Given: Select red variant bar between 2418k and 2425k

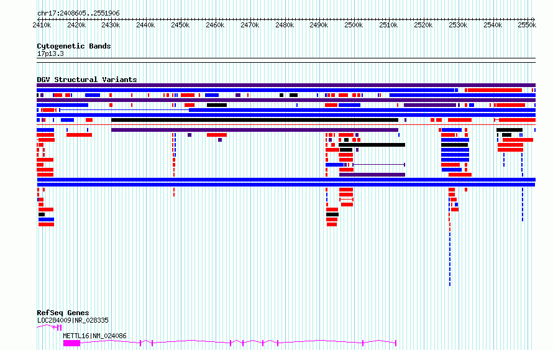Looking at the screenshot, I should tap(80, 135).
